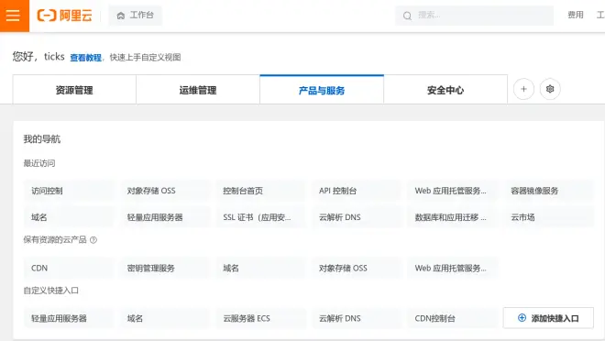Image resolution: width=605 pixels, height=341 pixels.
Task: Open 轻量应用服务器 in recent visits
Action: tap(165, 217)
